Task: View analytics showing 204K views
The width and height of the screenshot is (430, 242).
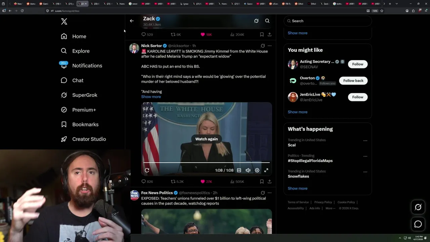Action: (237, 35)
